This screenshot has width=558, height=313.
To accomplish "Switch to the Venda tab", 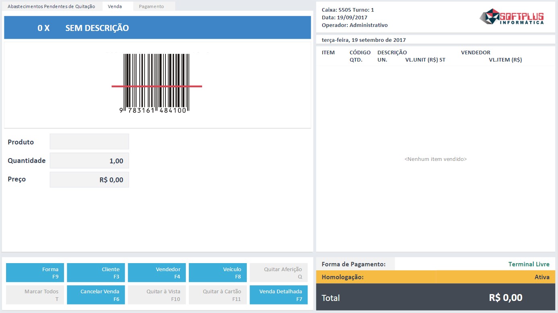I will [118, 6].
